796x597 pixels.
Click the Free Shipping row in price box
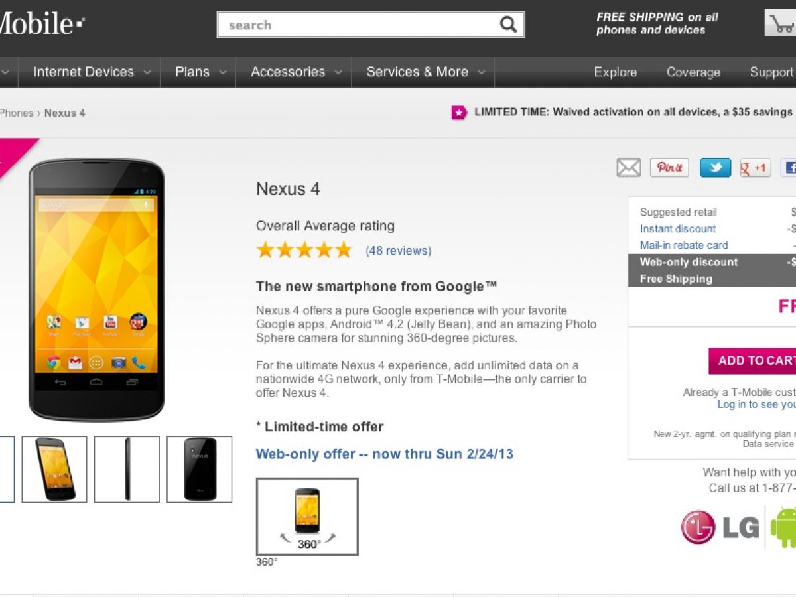point(712,279)
